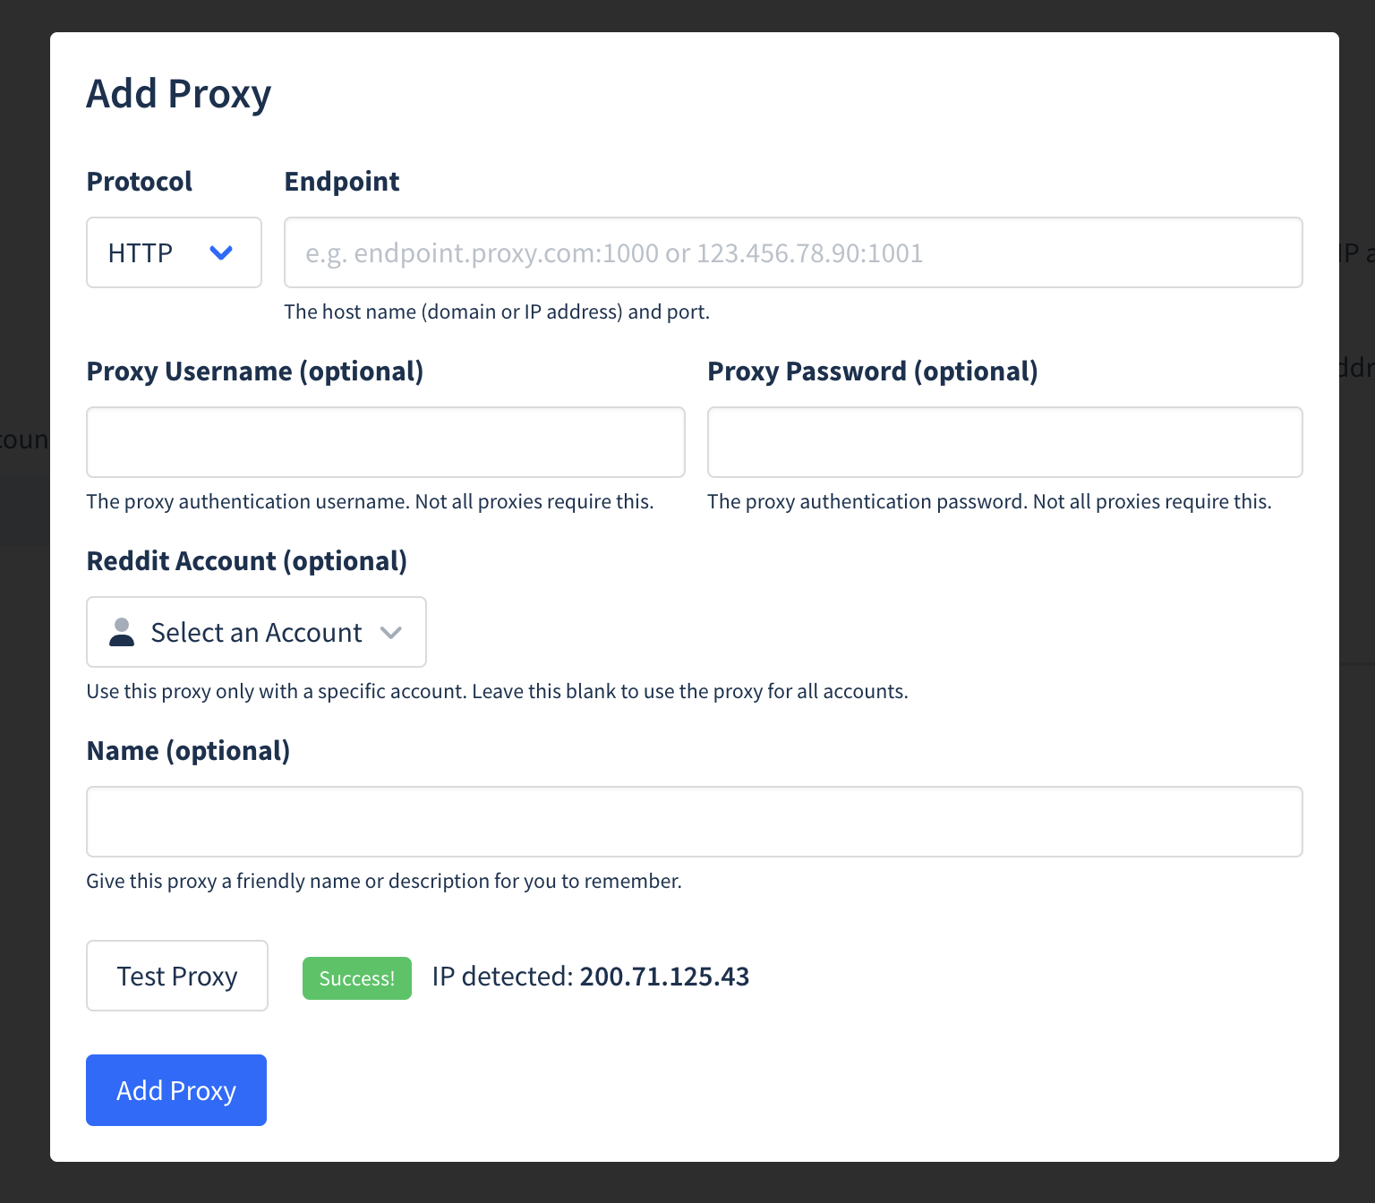Click the Add Proxy dialog heading
Image resolution: width=1375 pixels, height=1203 pixels.
click(x=179, y=94)
